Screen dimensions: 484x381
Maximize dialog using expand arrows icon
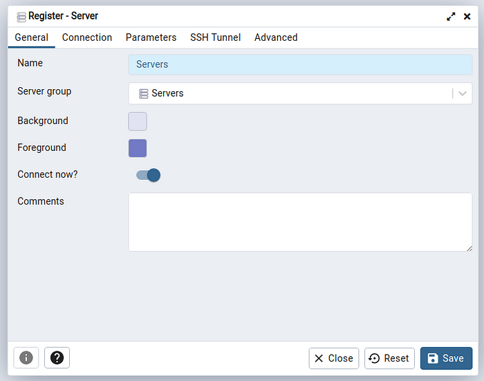pos(451,17)
